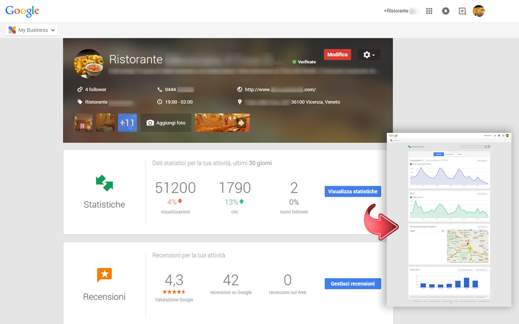Image resolution: width=519 pixels, height=324 pixels.
Task: Click the 51200 visualizzazioni figure
Action: [x=175, y=188]
